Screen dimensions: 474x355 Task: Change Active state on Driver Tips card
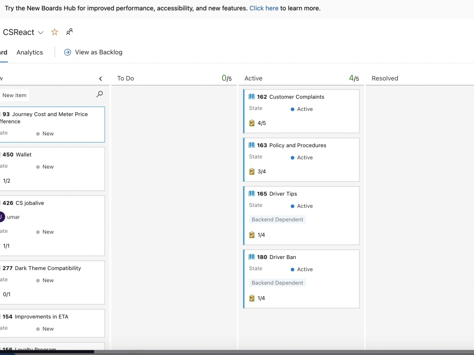point(301,206)
